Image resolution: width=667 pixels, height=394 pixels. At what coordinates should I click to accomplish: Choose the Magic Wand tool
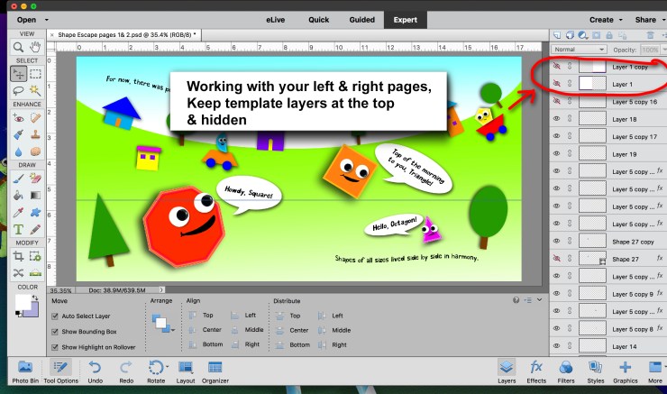coord(36,91)
